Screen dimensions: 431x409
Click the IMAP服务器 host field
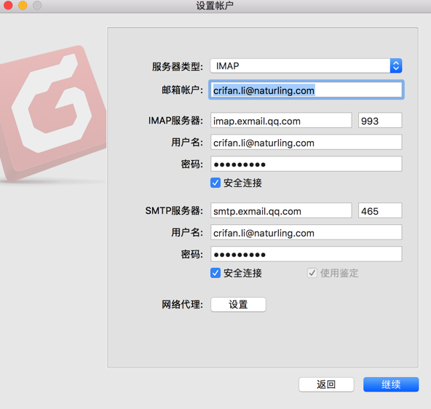[x=281, y=120]
